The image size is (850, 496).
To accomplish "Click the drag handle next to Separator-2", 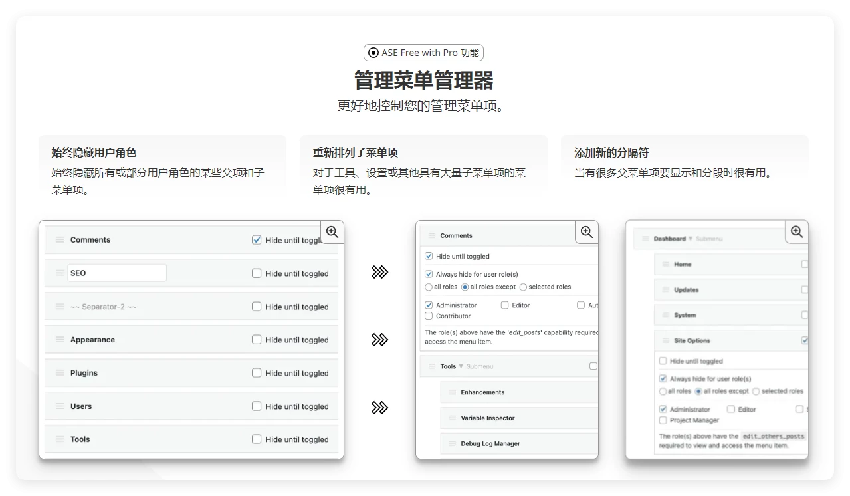I will (59, 306).
